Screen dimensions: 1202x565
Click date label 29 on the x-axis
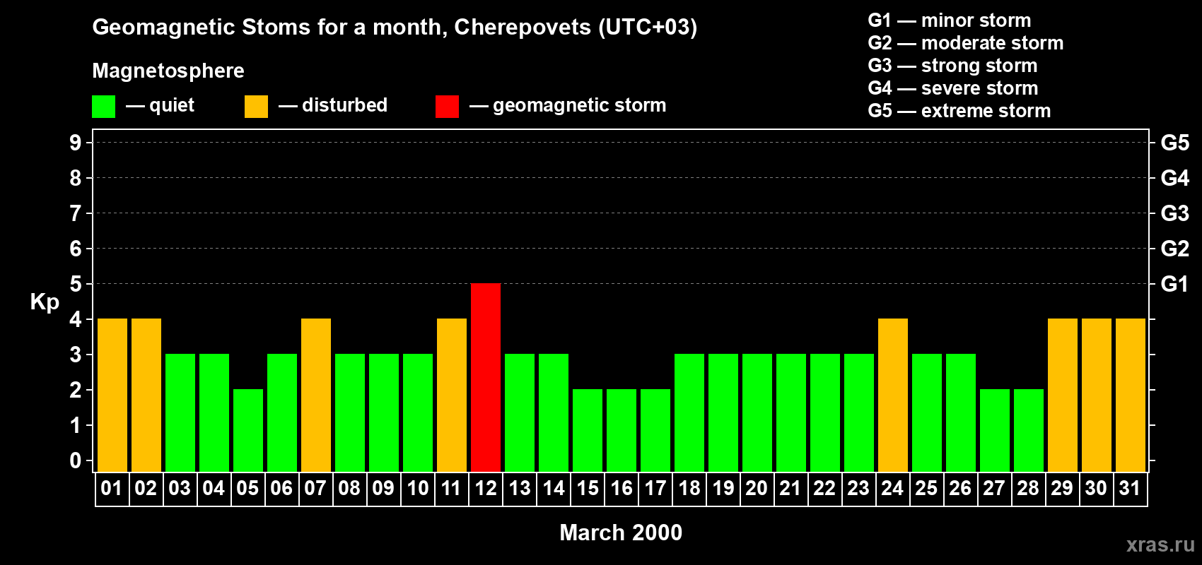pyautogui.click(x=1062, y=489)
